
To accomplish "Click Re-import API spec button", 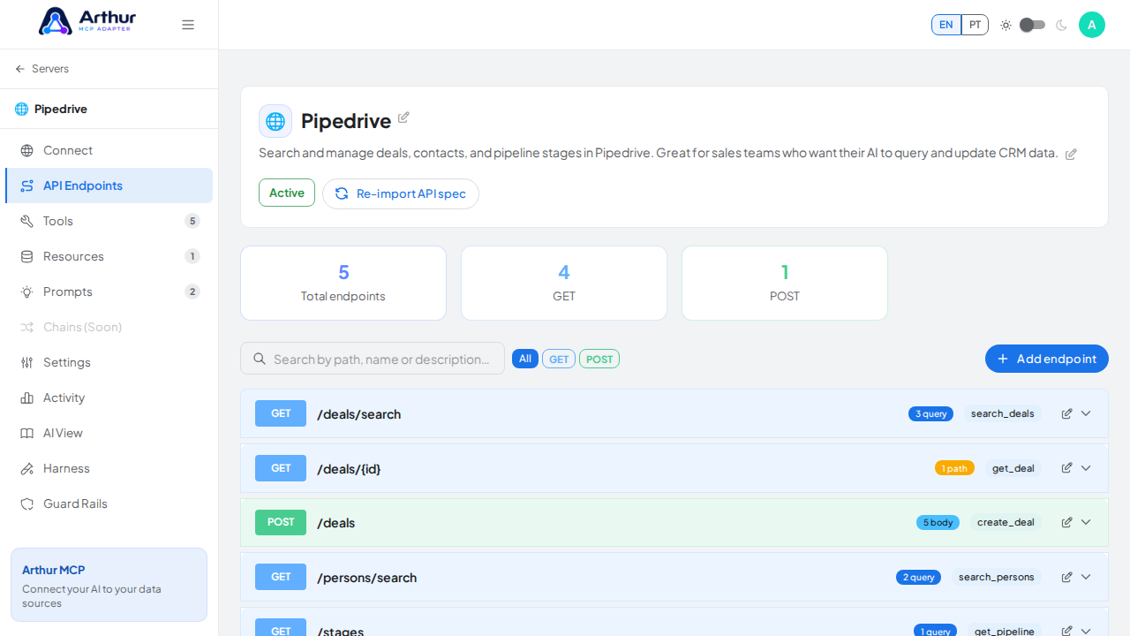I will tap(401, 193).
